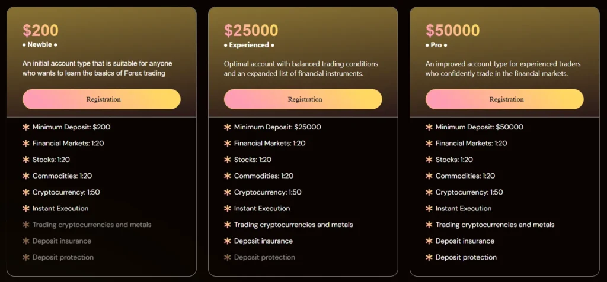Click Experienced Minimum Deposit: $25000 text
This screenshot has height=282, width=607.
(x=277, y=127)
